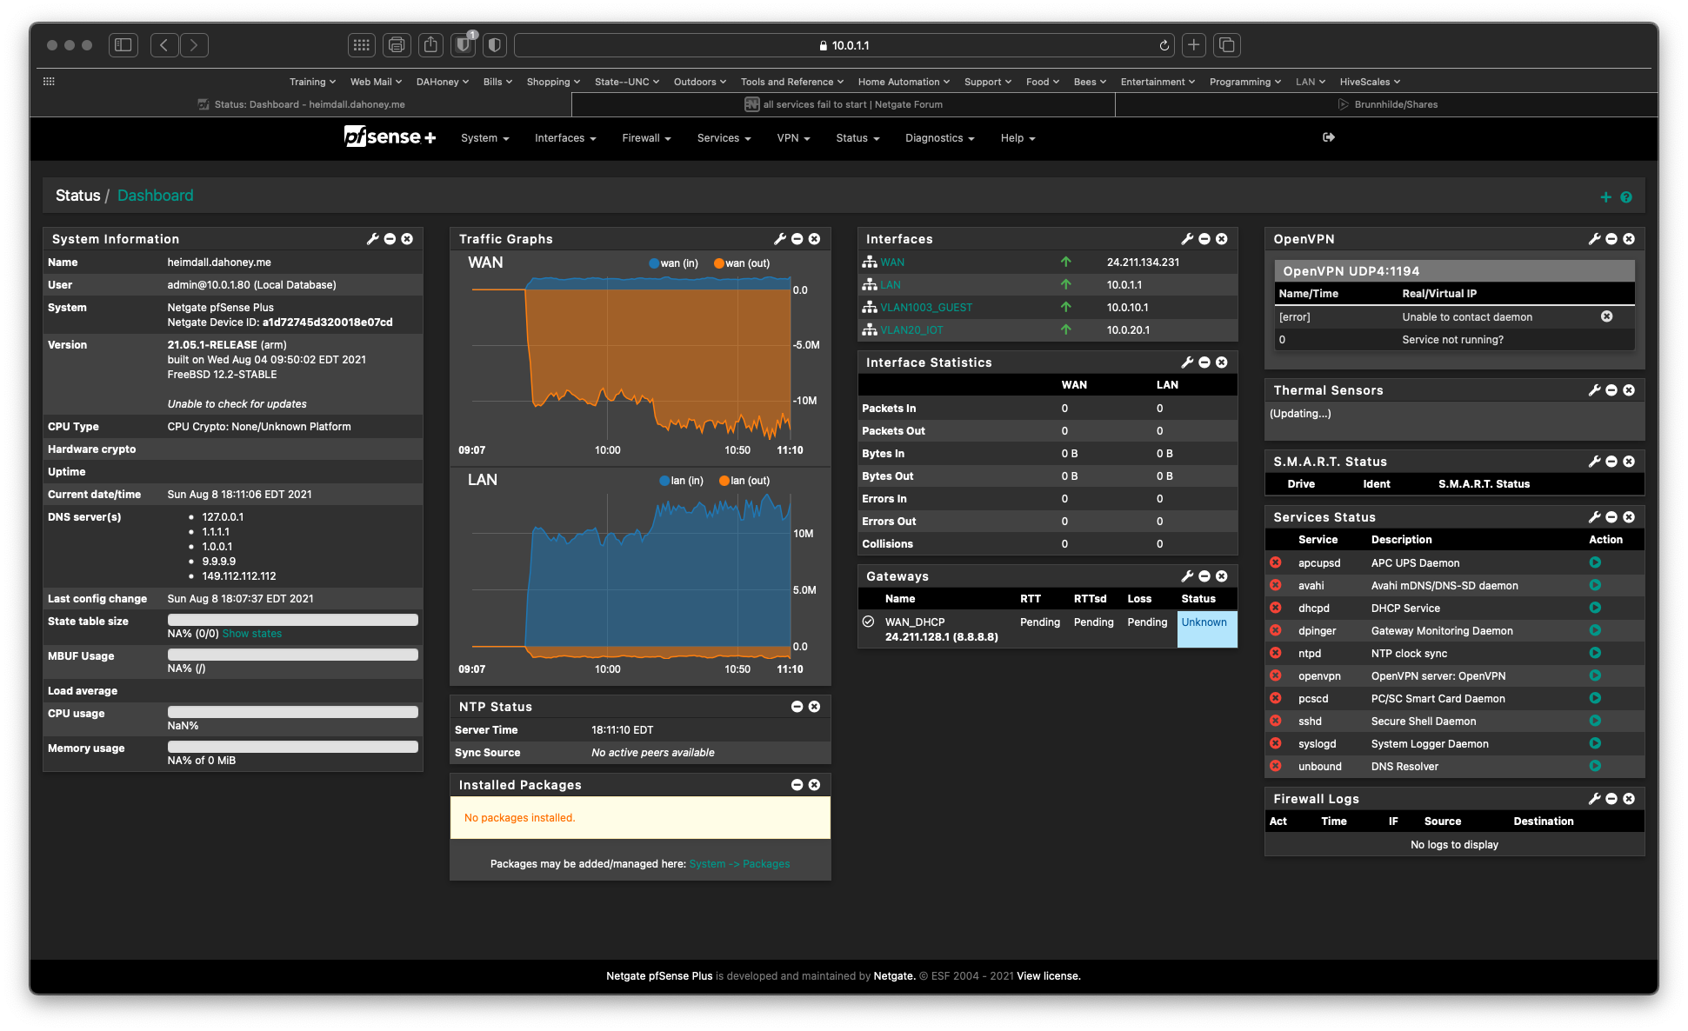Click the Show states link
Viewport: 1688px width, 1031px height.
tap(251, 634)
